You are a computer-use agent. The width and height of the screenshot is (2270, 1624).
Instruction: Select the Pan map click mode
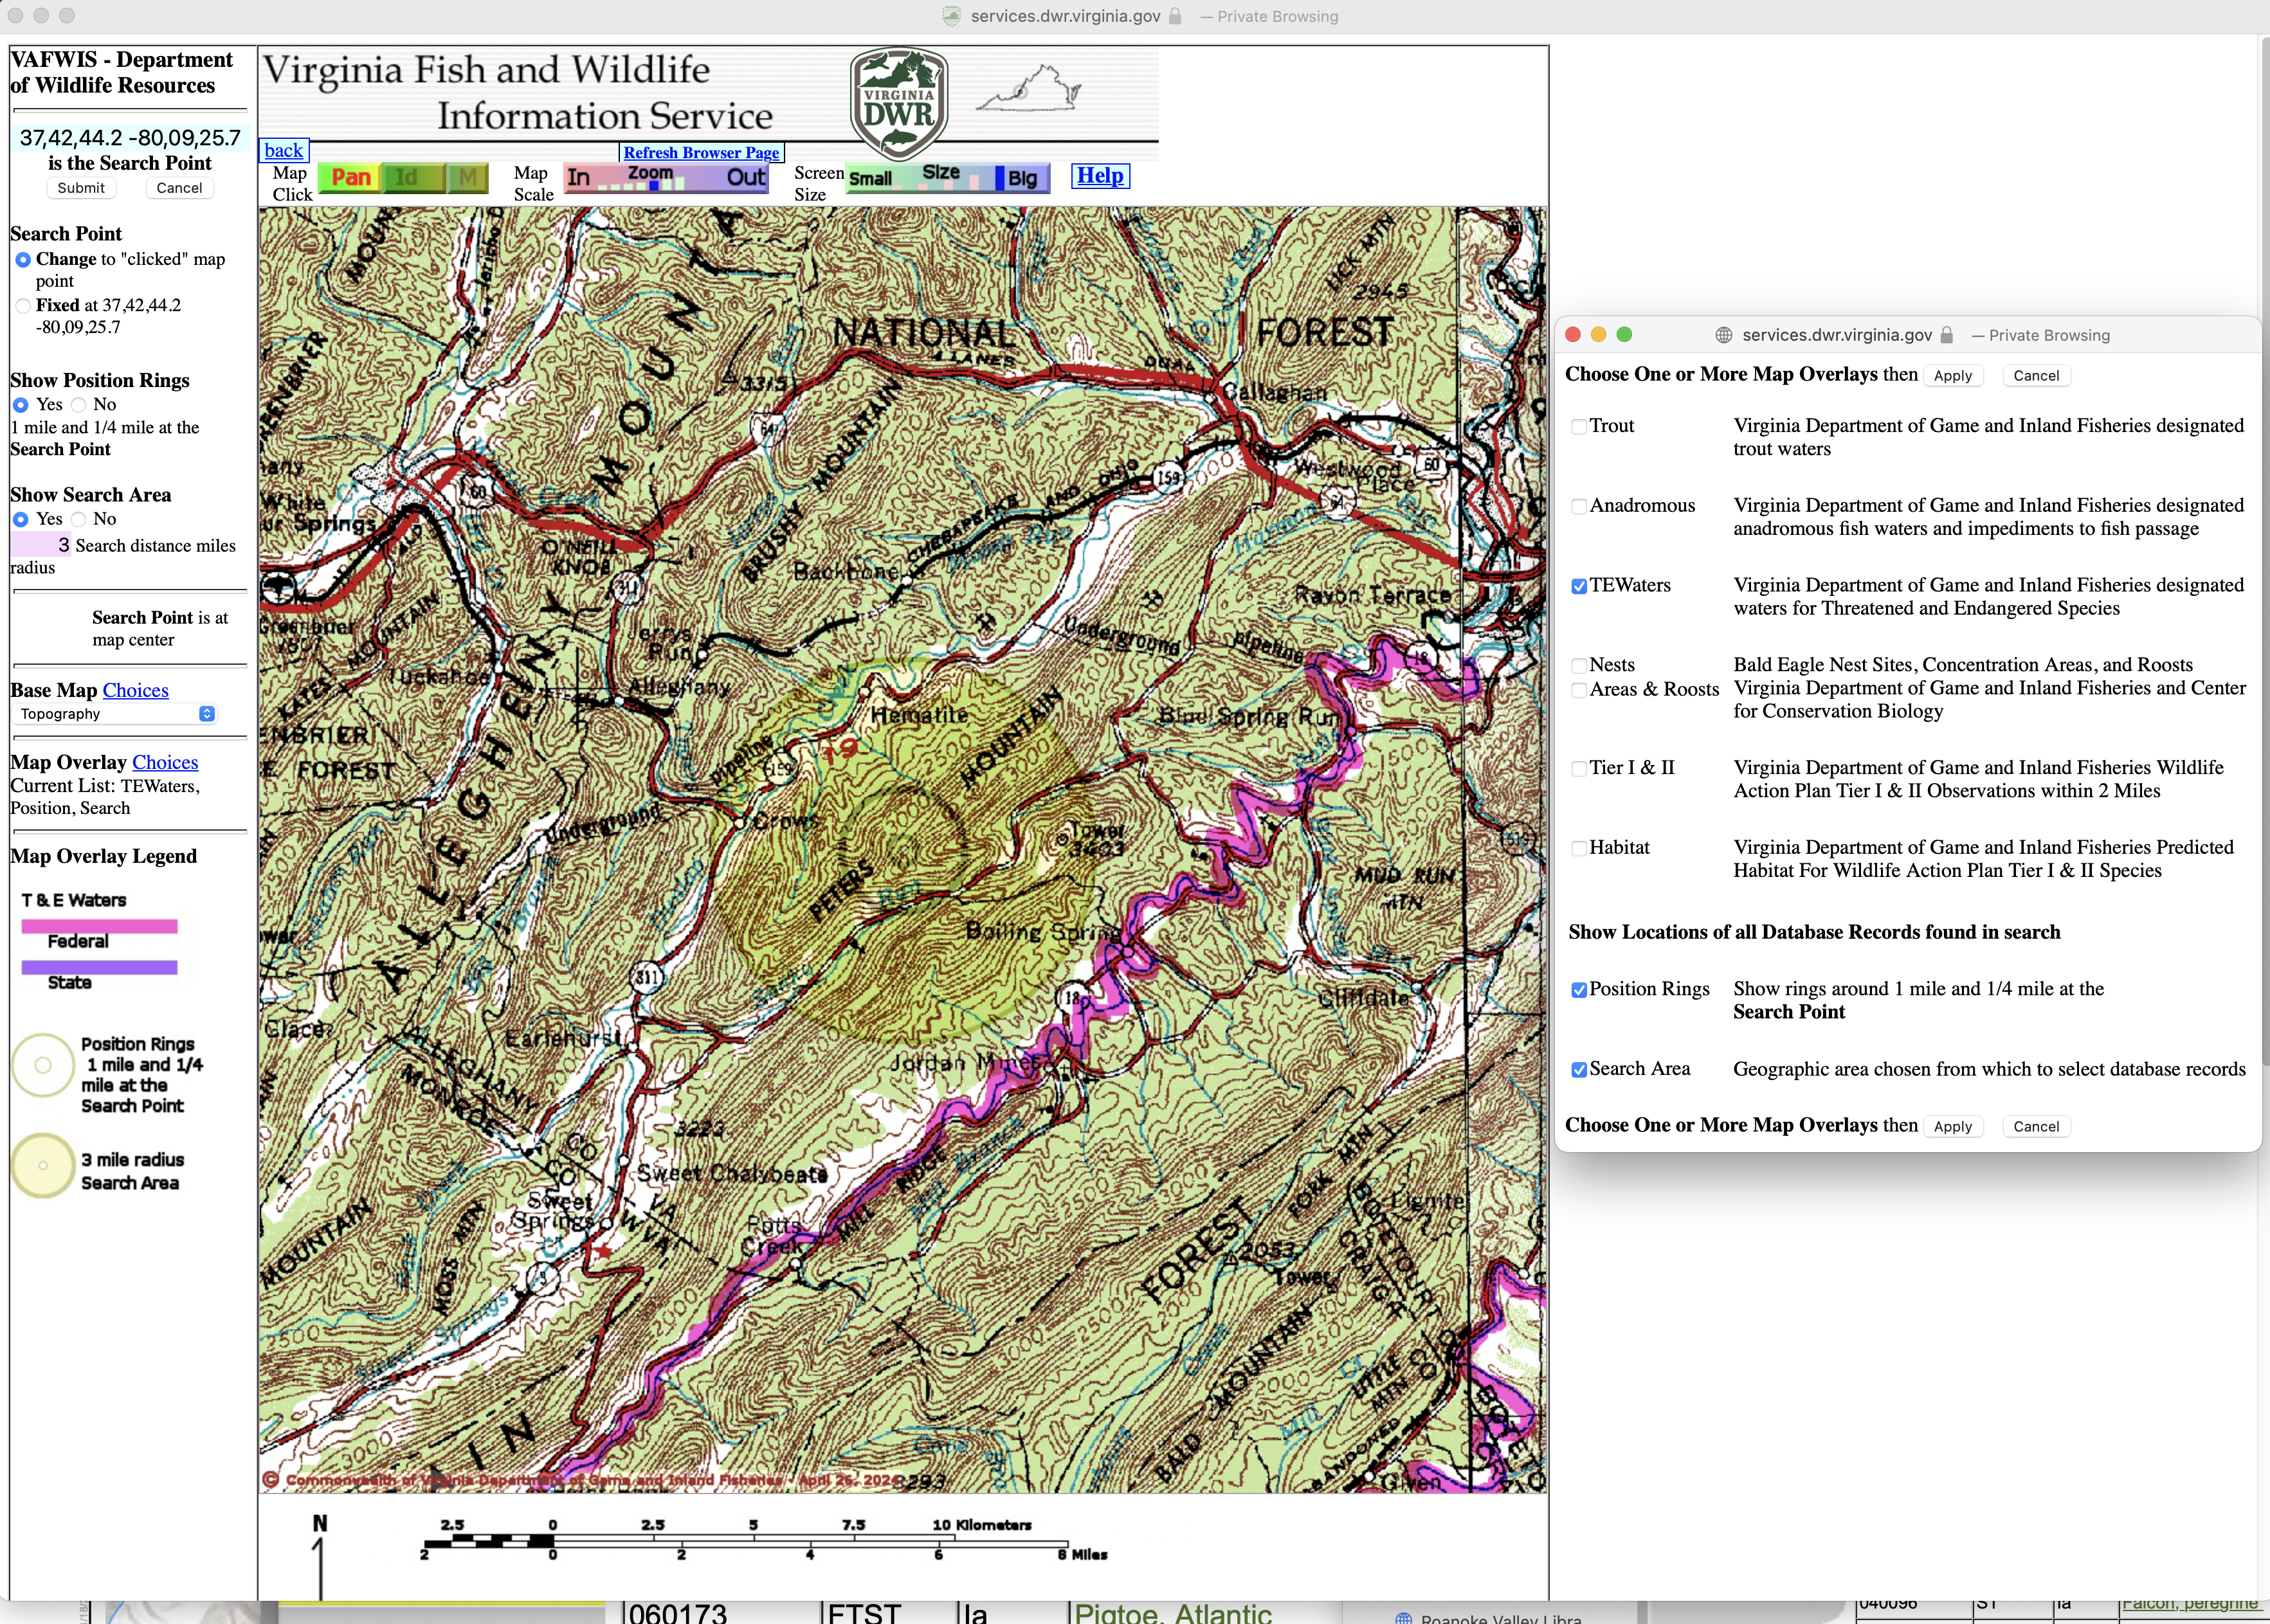tap(350, 178)
